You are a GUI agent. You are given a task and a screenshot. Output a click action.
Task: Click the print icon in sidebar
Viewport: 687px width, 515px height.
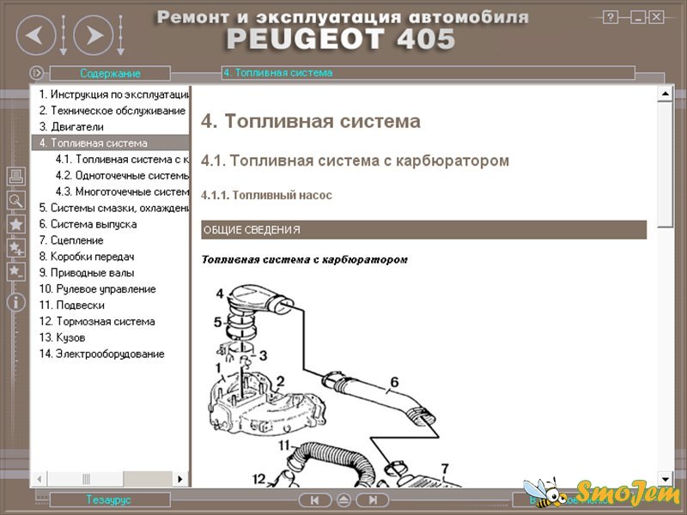[x=16, y=177]
